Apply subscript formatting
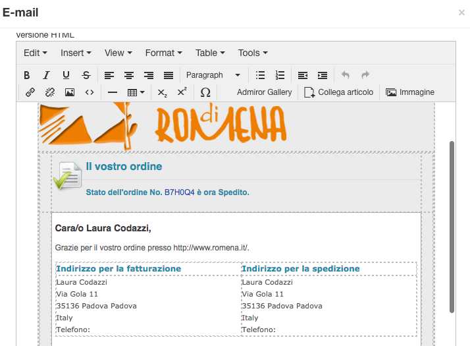Image resolution: width=470 pixels, height=346 pixels. tap(162, 92)
